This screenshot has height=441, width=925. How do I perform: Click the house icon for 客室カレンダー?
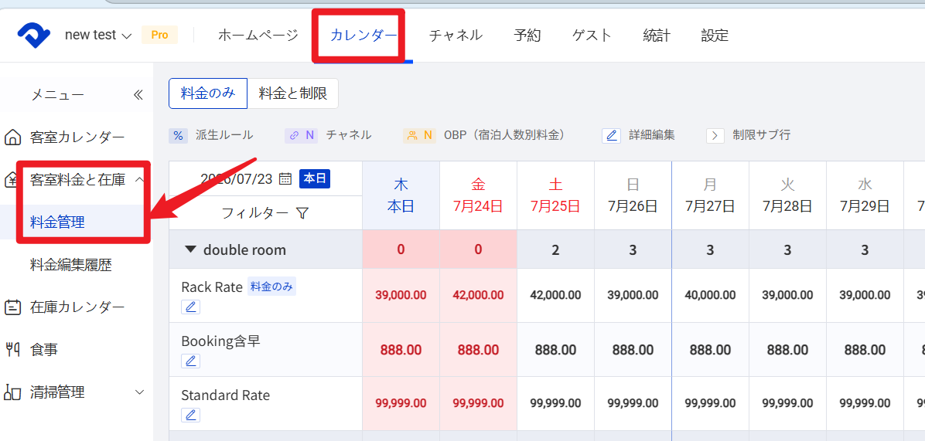coord(12,137)
